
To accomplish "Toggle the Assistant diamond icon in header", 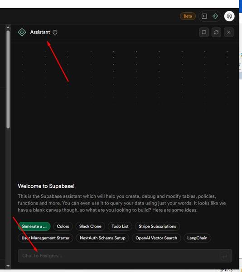I will pyautogui.click(x=215, y=16).
